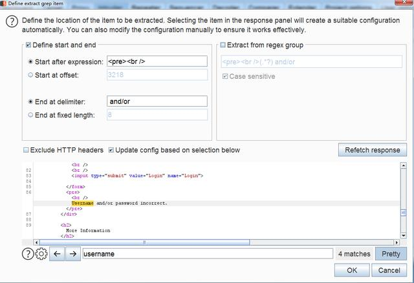Go to next search match arrow
The height and width of the screenshot is (283, 414).
[73, 254]
